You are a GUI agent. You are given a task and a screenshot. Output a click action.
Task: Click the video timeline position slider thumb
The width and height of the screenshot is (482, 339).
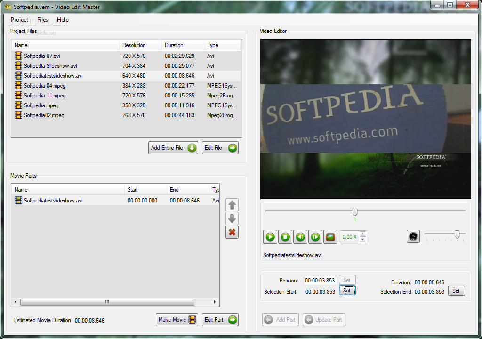pyautogui.click(x=355, y=211)
